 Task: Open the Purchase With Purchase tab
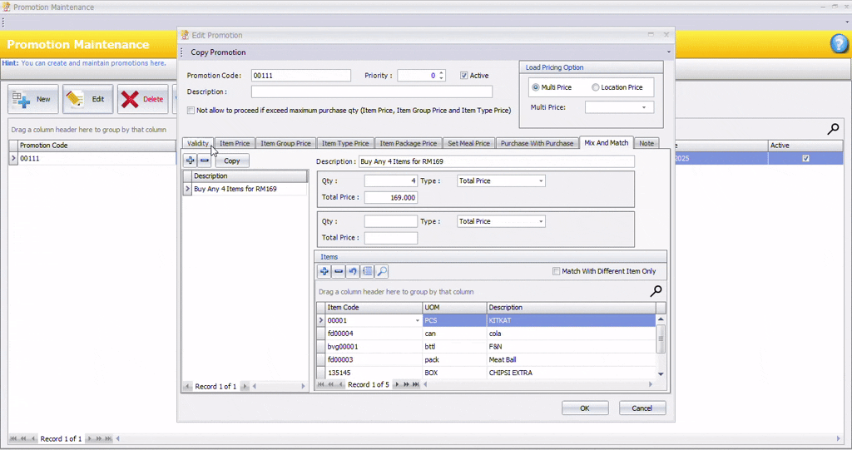(x=537, y=143)
